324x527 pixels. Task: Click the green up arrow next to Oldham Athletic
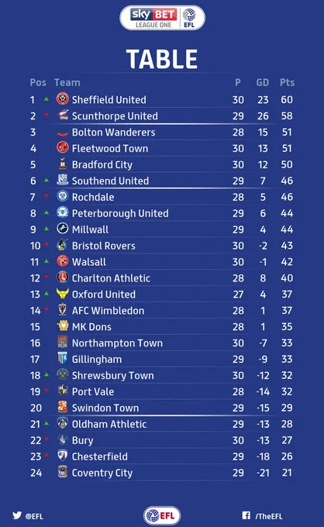coord(47,423)
